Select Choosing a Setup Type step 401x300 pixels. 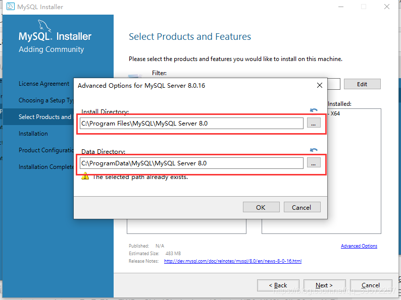46,100
